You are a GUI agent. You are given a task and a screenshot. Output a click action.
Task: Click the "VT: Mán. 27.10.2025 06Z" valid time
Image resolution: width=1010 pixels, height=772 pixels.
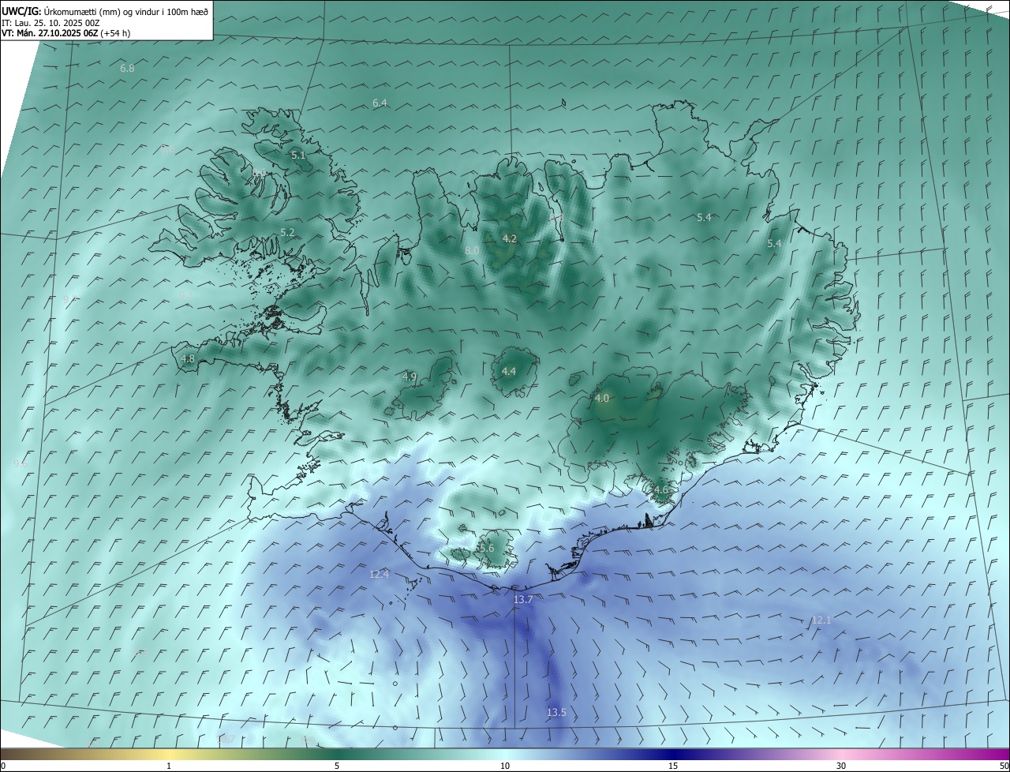click(x=50, y=33)
